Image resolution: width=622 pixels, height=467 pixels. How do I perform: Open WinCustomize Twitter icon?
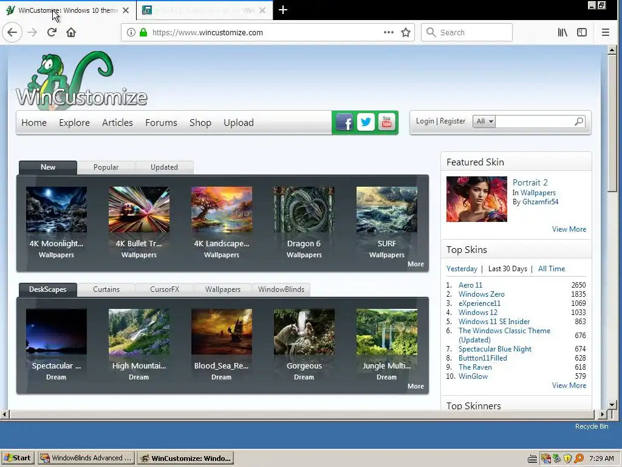pos(365,122)
